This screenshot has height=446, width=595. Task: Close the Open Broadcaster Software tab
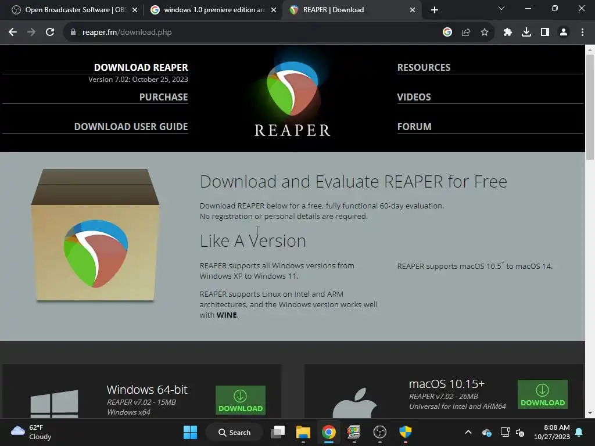[135, 10]
